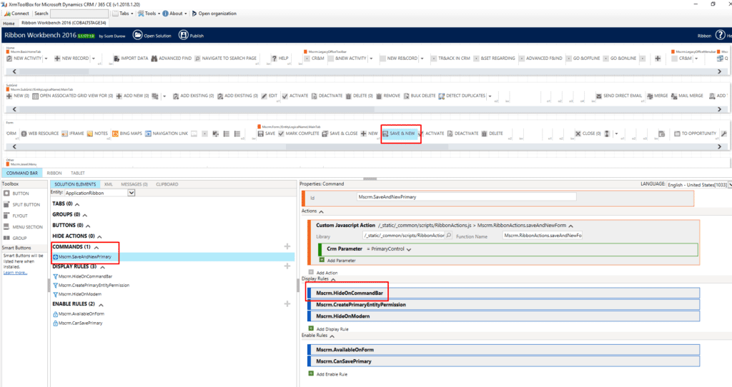Viewport: 732px width, 387px height.
Task: Click Save & New ribbon button
Action: coord(399,134)
